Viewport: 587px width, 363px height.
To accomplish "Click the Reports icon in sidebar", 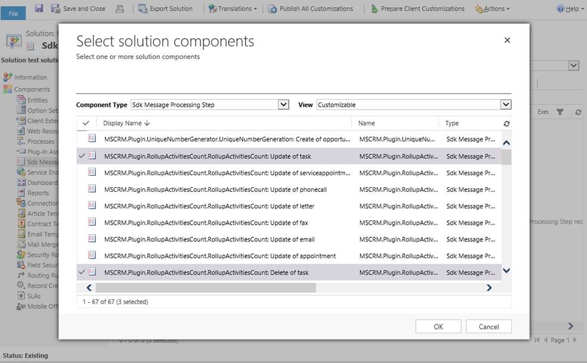I will click(x=21, y=193).
